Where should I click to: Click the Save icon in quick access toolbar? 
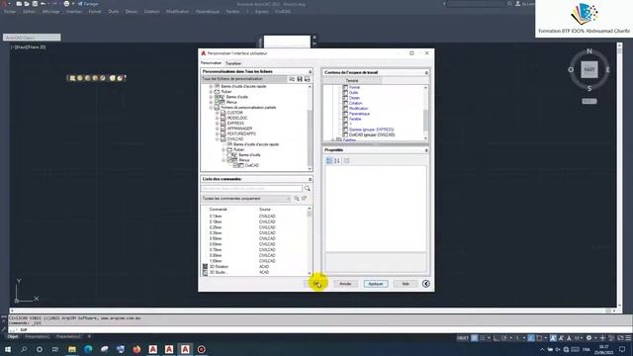click(35, 4)
